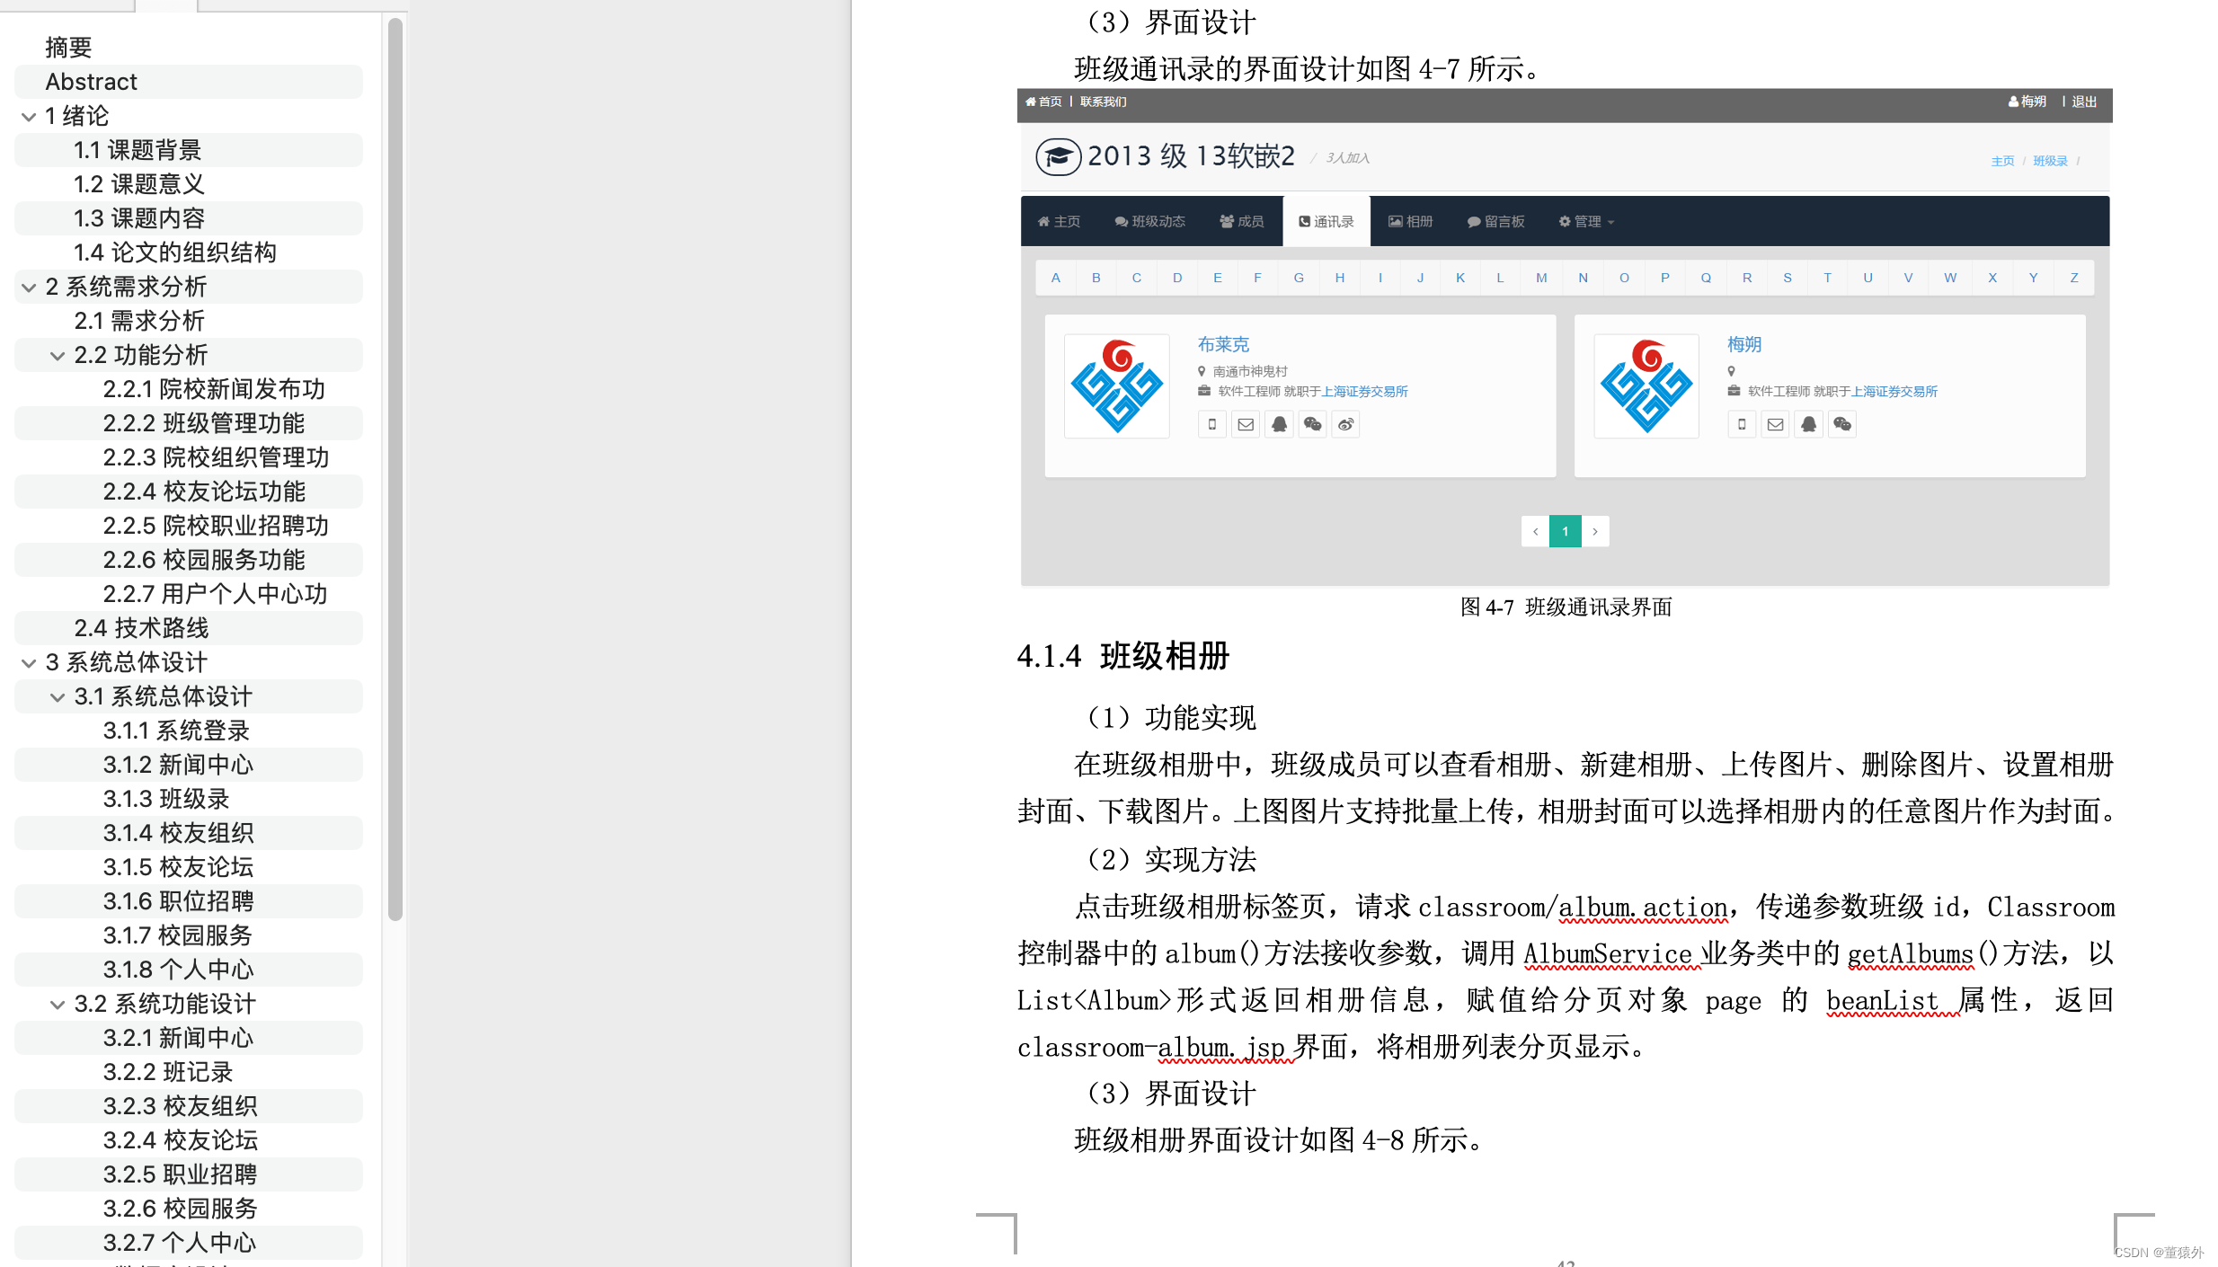
Task: Collapse the '2 系统需求分析' outline section
Action: click(29, 288)
